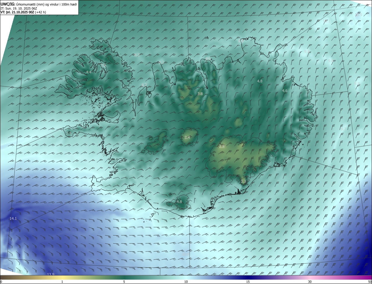Click the colorbar tick label 5
Image resolution: width=372 pixels, height=284 pixels.
coord(124,281)
